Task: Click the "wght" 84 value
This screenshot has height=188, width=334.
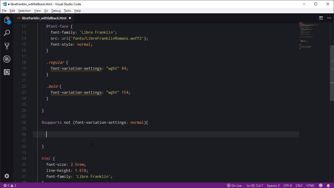Action: click(116, 68)
